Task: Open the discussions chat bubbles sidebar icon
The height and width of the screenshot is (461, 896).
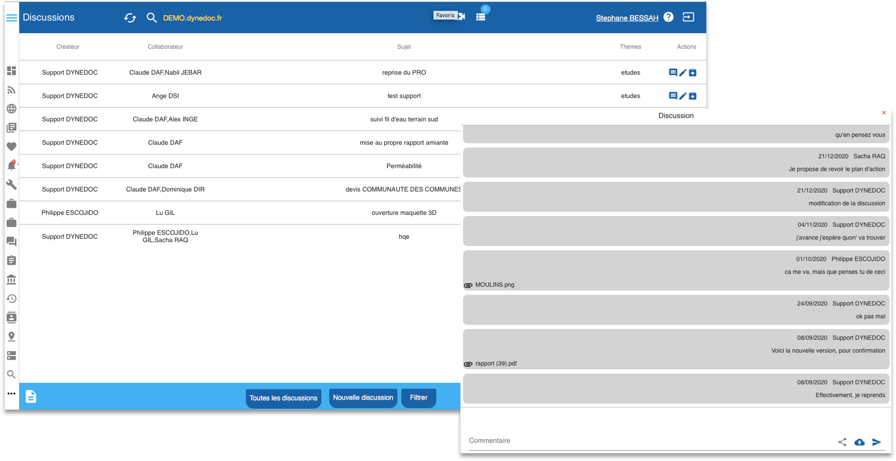Action: pos(11,241)
